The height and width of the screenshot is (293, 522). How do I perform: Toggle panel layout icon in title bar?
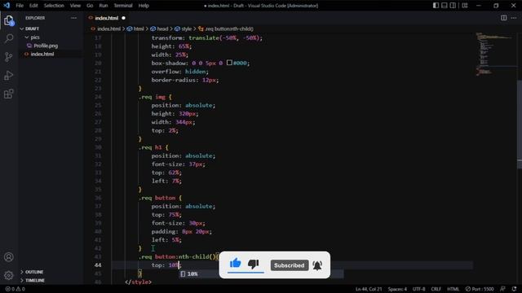(x=445, y=6)
